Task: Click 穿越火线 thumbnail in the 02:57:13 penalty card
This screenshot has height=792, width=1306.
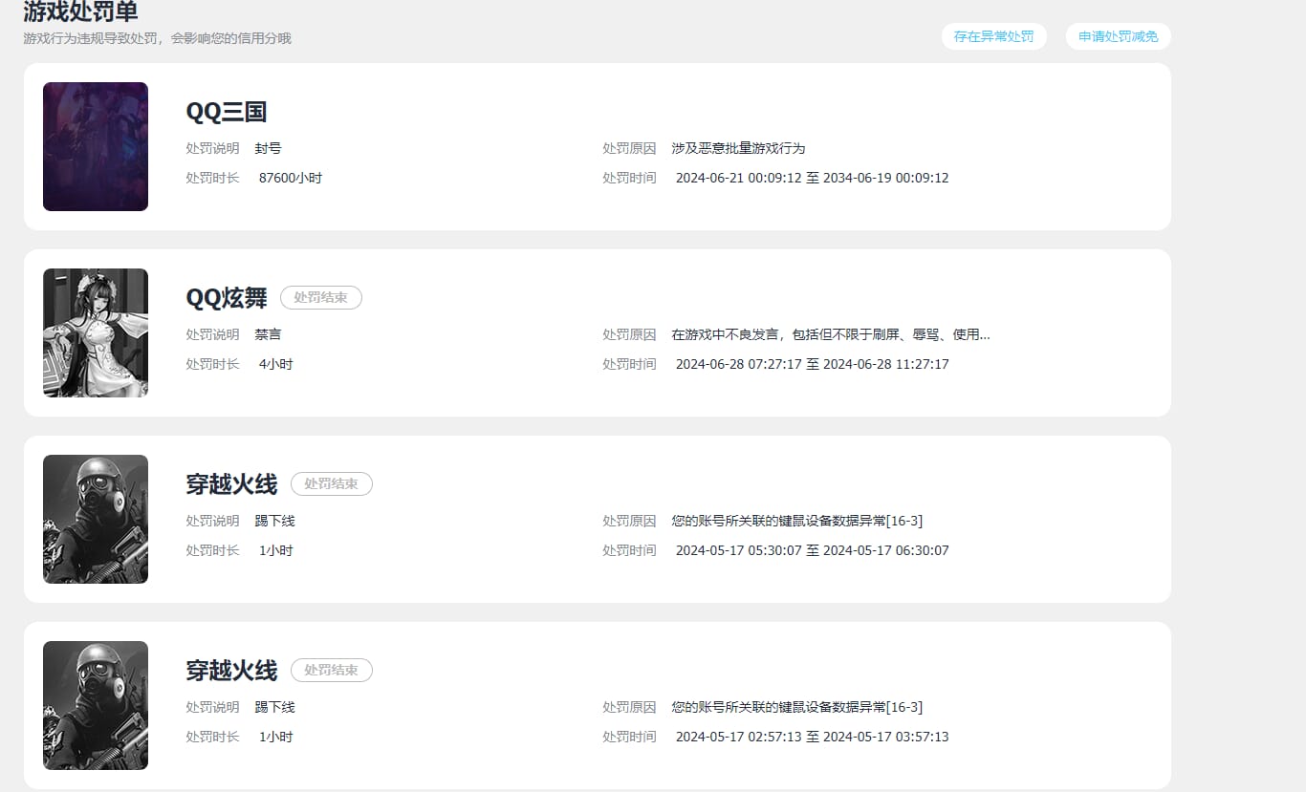Action: (96, 705)
